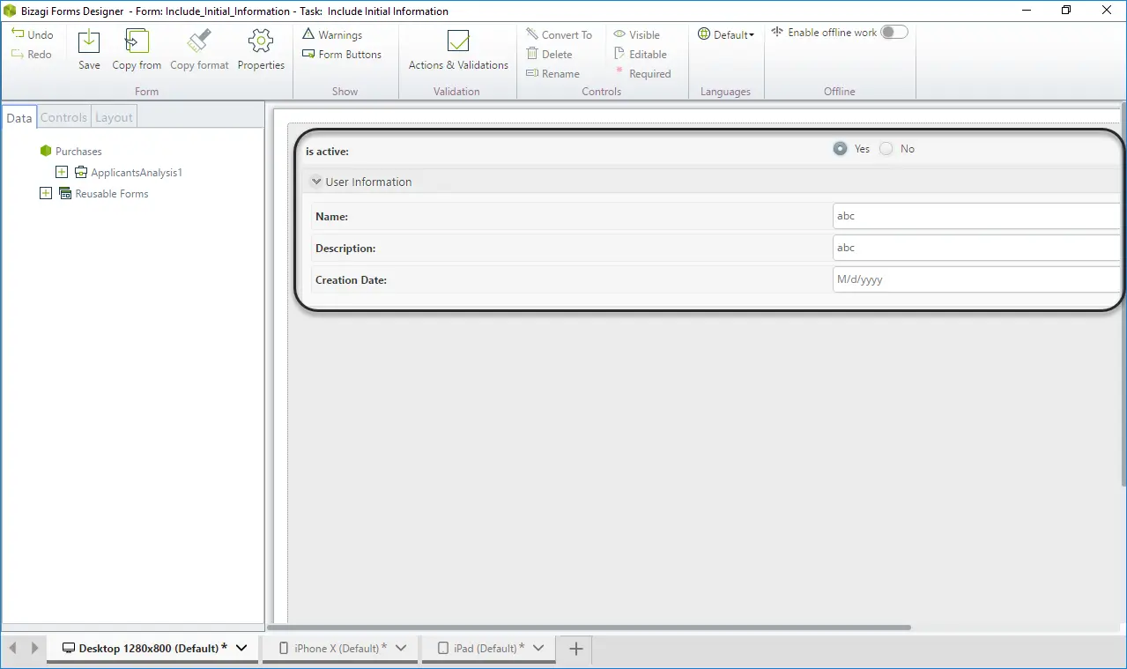The image size is (1127, 669).
Task: Select the 'Description:' label
Action: [345, 249]
